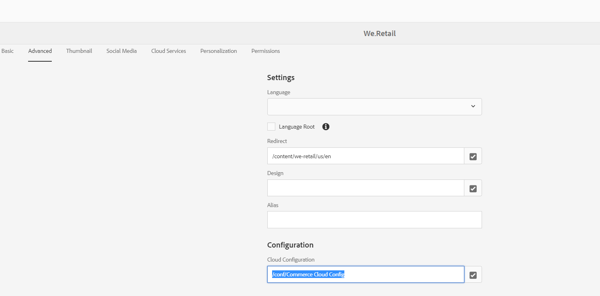Screen dimensions: 600x296
Task: Expand the Language dropdown chevron
Action: tap(473, 107)
